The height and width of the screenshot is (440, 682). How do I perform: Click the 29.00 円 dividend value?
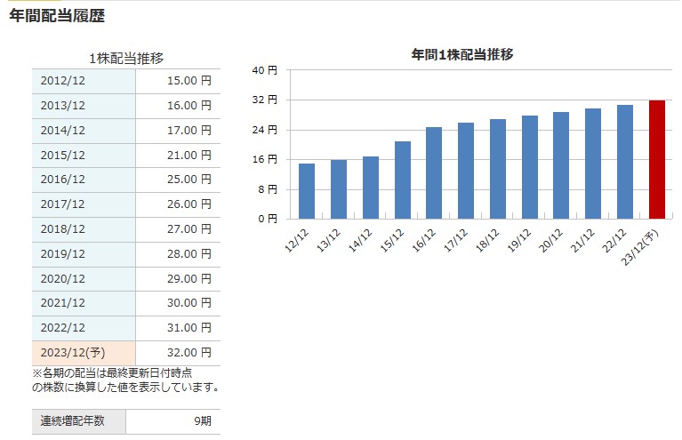[189, 279]
